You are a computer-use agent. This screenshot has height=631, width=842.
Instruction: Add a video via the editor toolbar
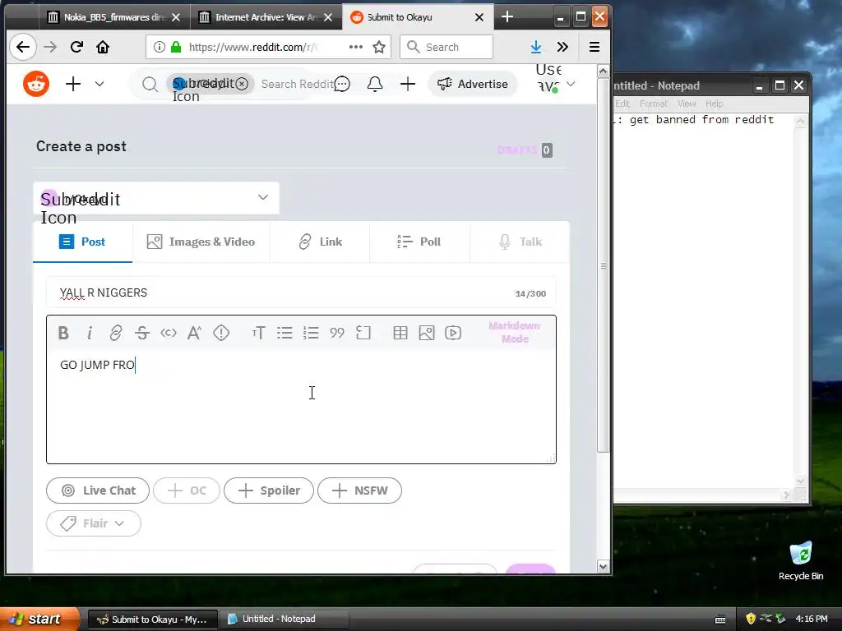pyautogui.click(x=453, y=333)
